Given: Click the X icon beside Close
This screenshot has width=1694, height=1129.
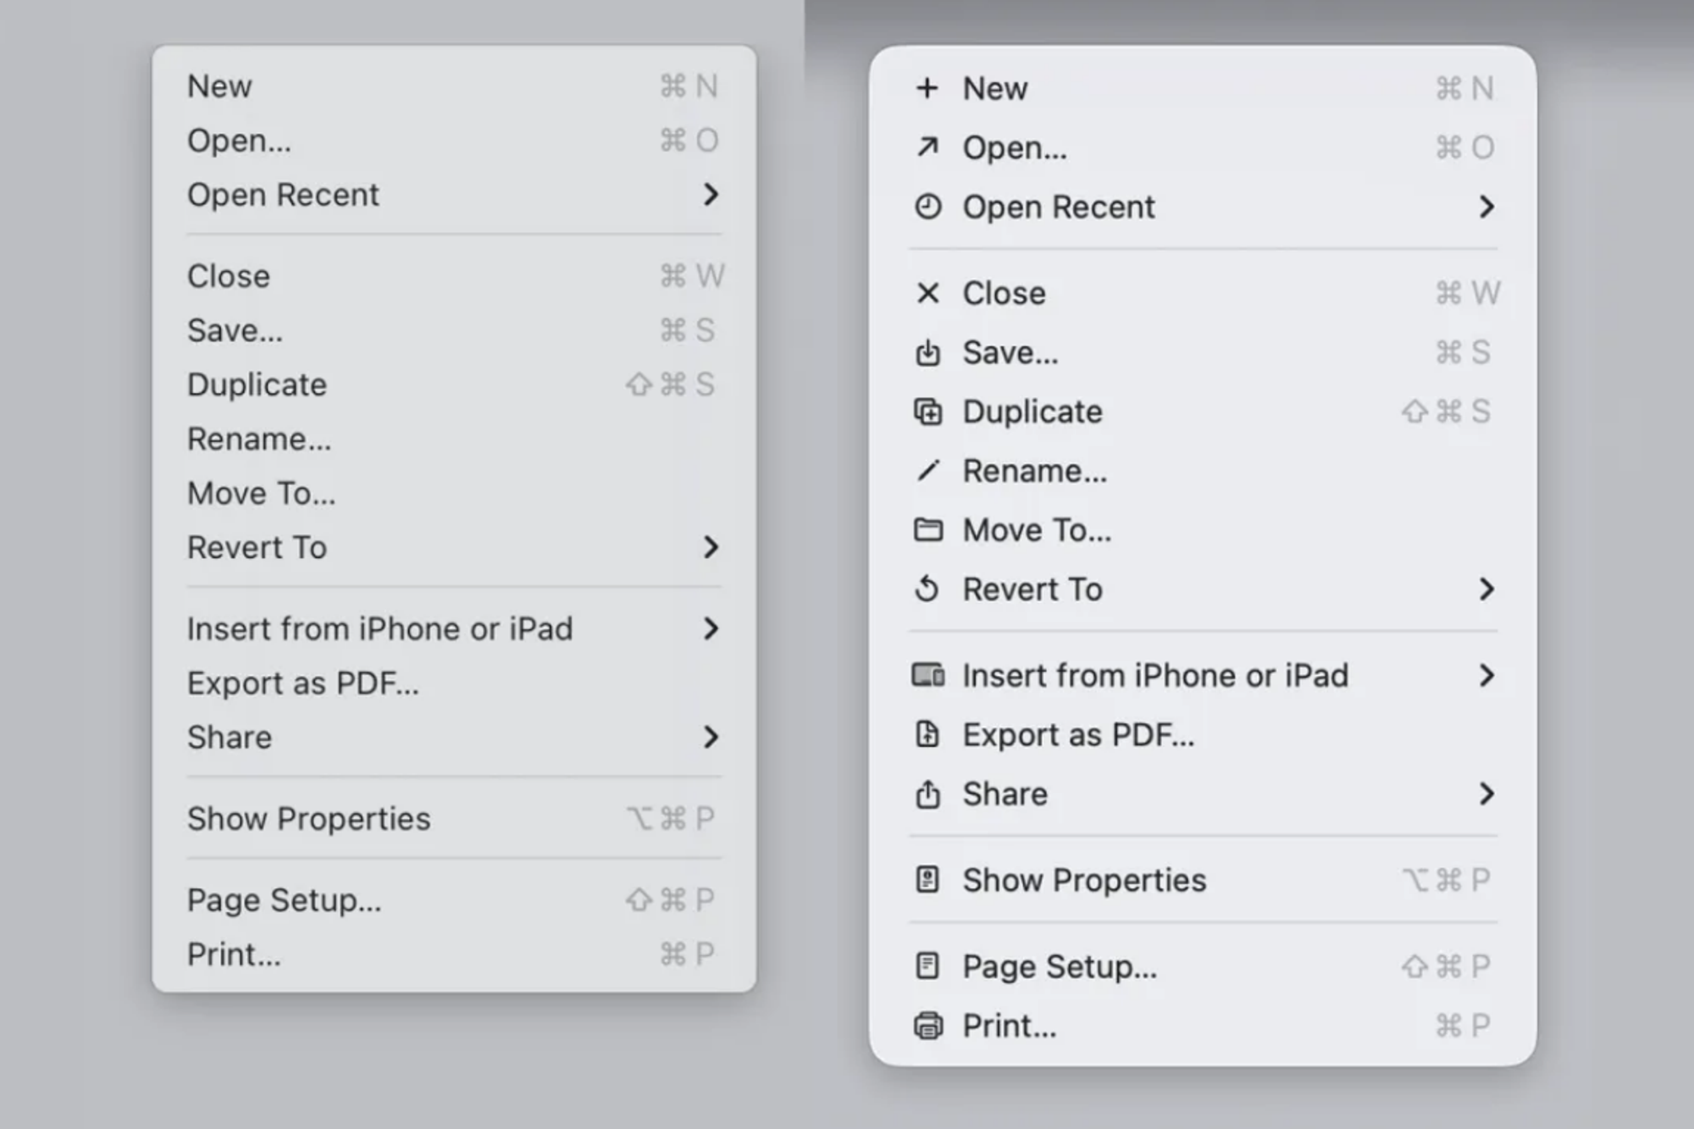Looking at the screenshot, I should tap(927, 293).
